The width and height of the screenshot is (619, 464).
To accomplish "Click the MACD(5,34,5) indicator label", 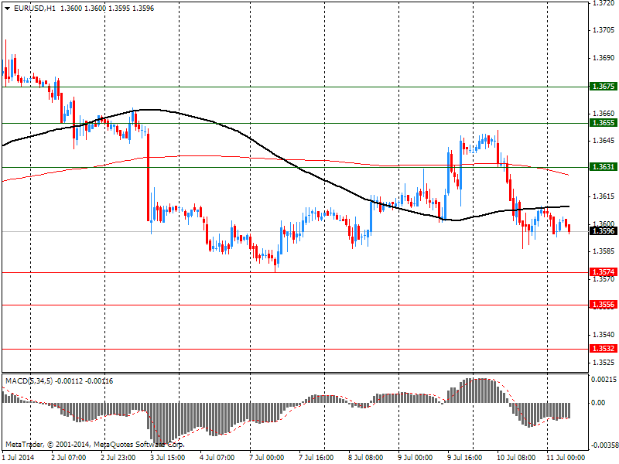I will coord(29,380).
